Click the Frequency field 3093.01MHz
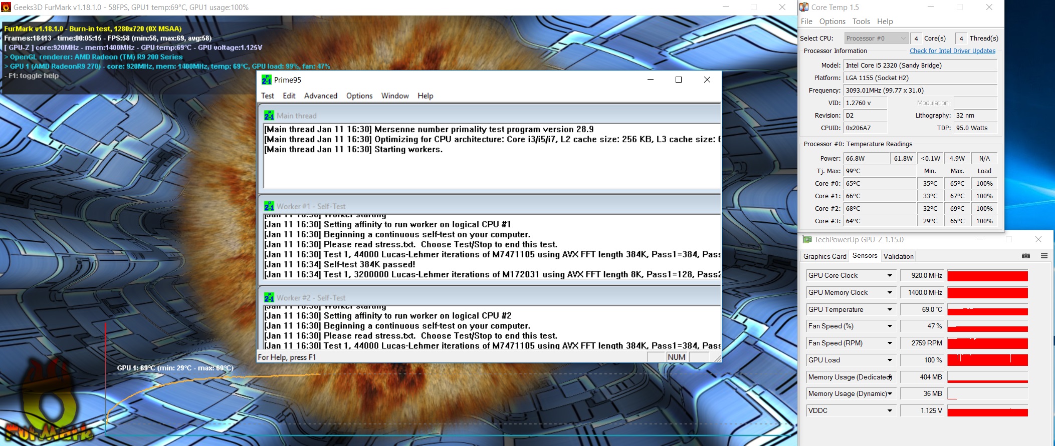Viewport: 1055px width, 446px height. click(x=921, y=90)
